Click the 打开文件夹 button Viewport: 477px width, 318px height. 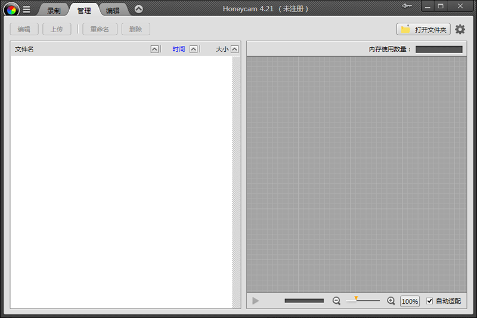pyautogui.click(x=423, y=29)
